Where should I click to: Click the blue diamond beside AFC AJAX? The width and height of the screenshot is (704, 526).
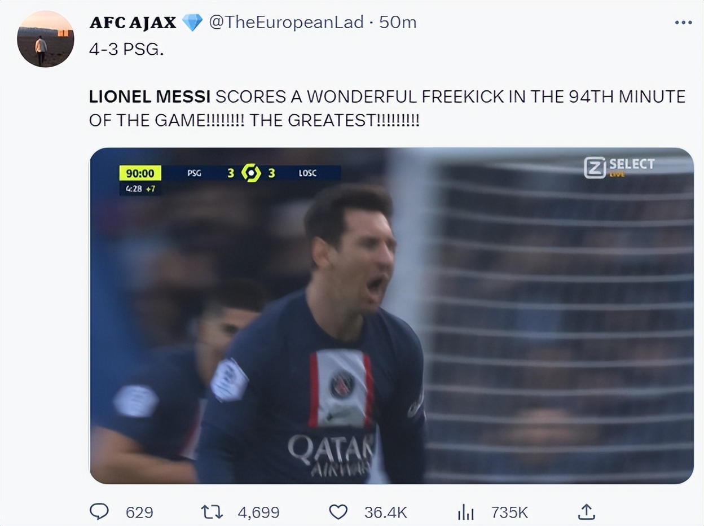tap(192, 23)
